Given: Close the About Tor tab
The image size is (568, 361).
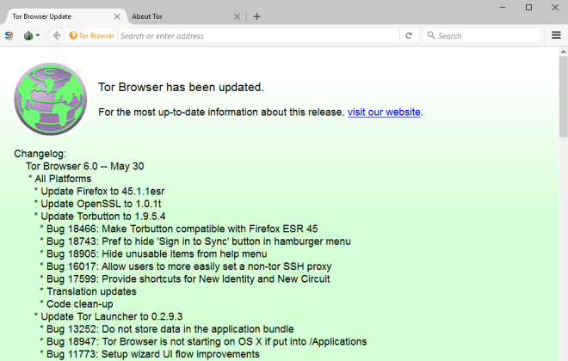Looking at the screenshot, I should 237,16.
